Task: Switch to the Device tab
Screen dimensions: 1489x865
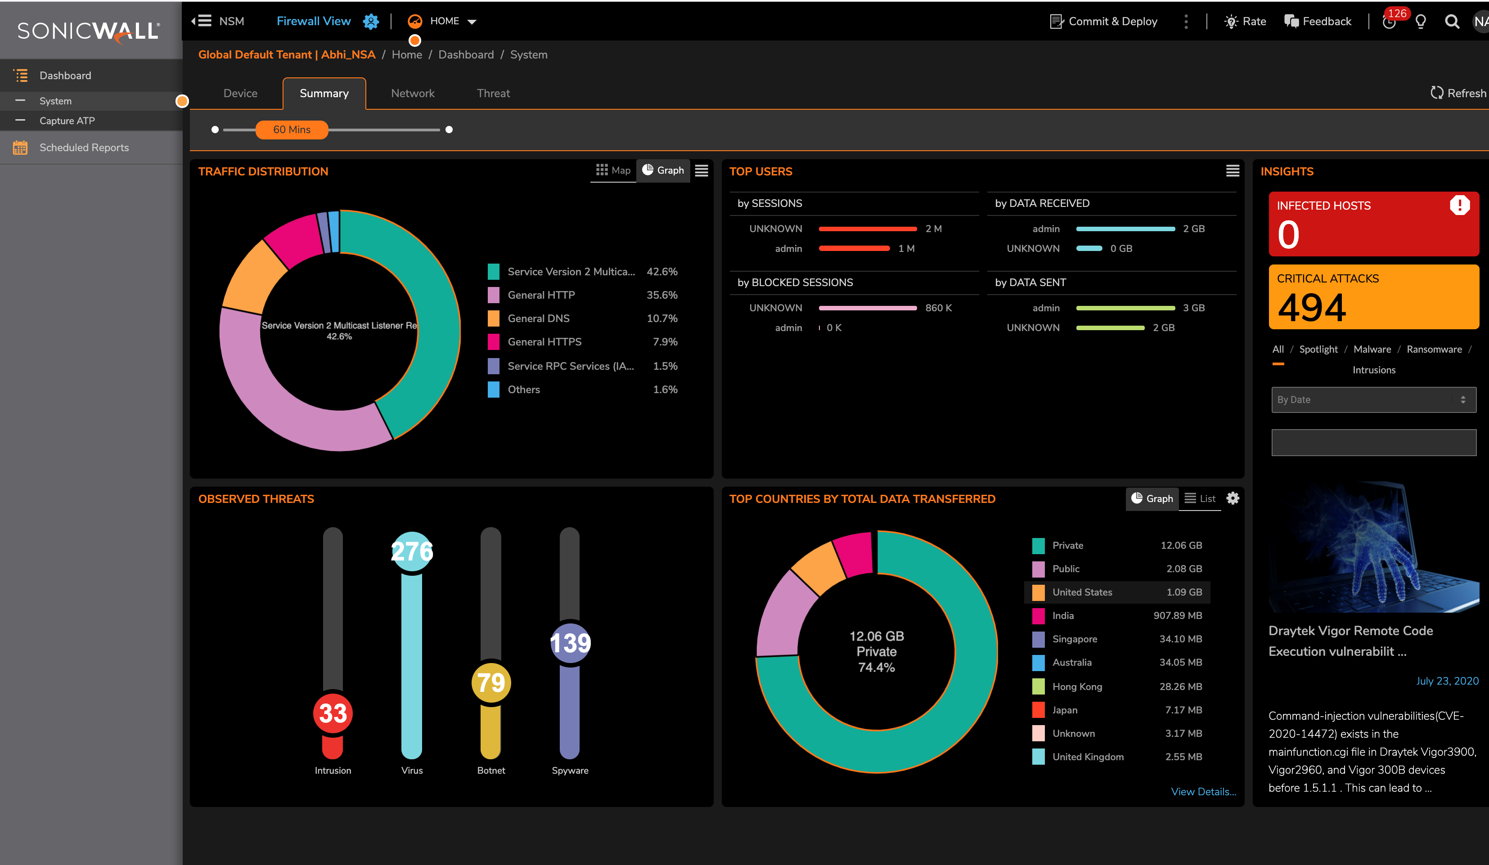Action: click(x=240, y=94)
